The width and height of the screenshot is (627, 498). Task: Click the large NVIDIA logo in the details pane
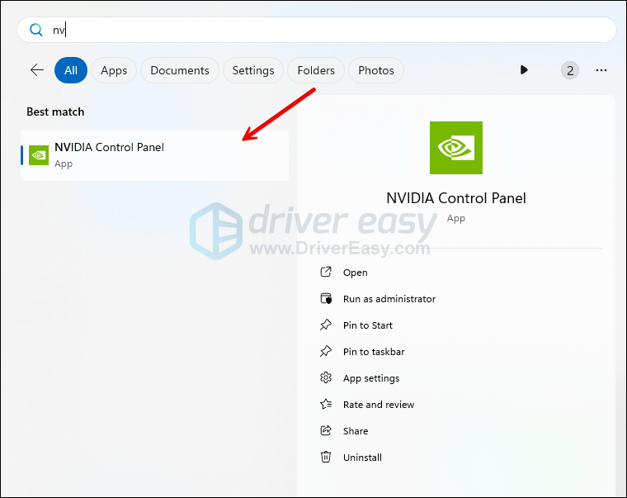tap(456, 148)
